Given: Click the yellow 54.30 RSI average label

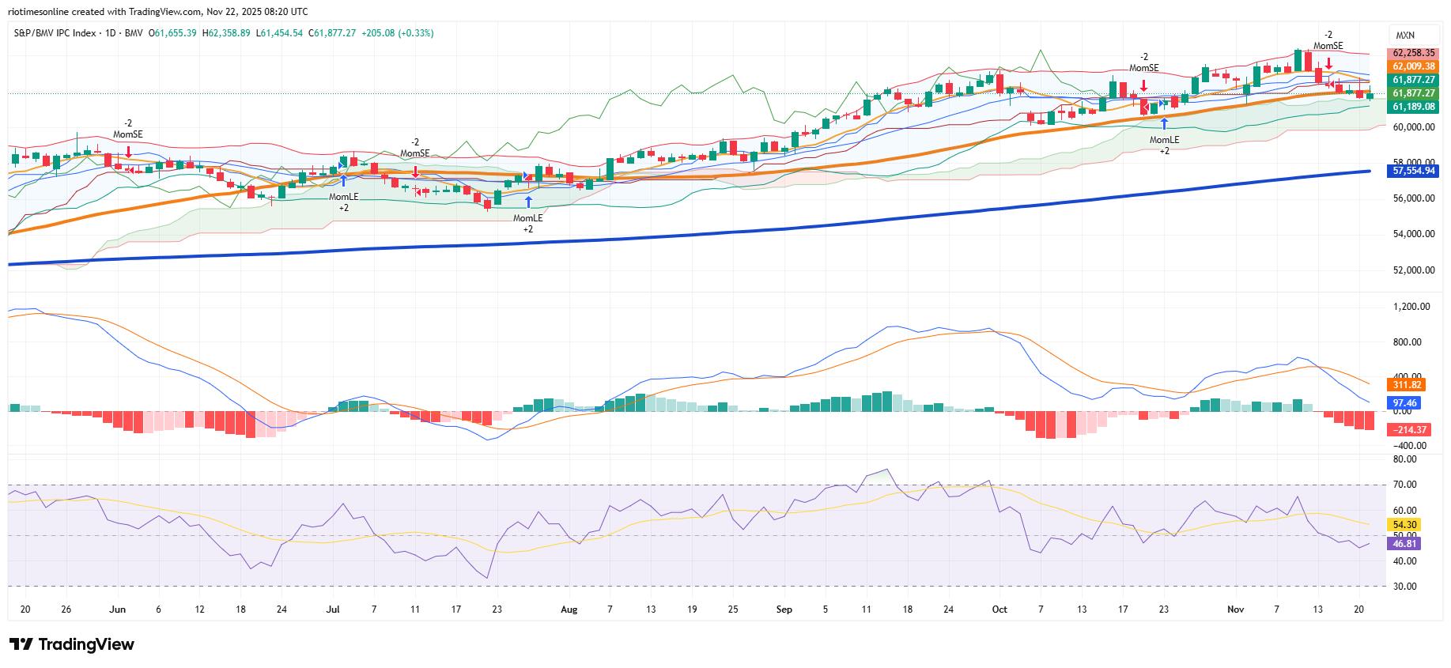Looking at the screenshot, I should coord(1404,524).
